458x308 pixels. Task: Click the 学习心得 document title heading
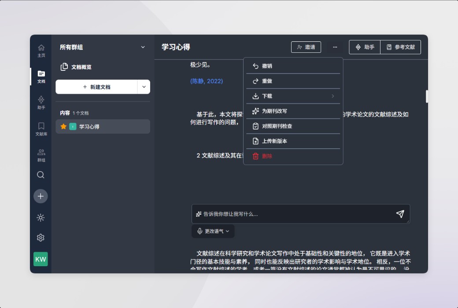[x=176, y=47]
